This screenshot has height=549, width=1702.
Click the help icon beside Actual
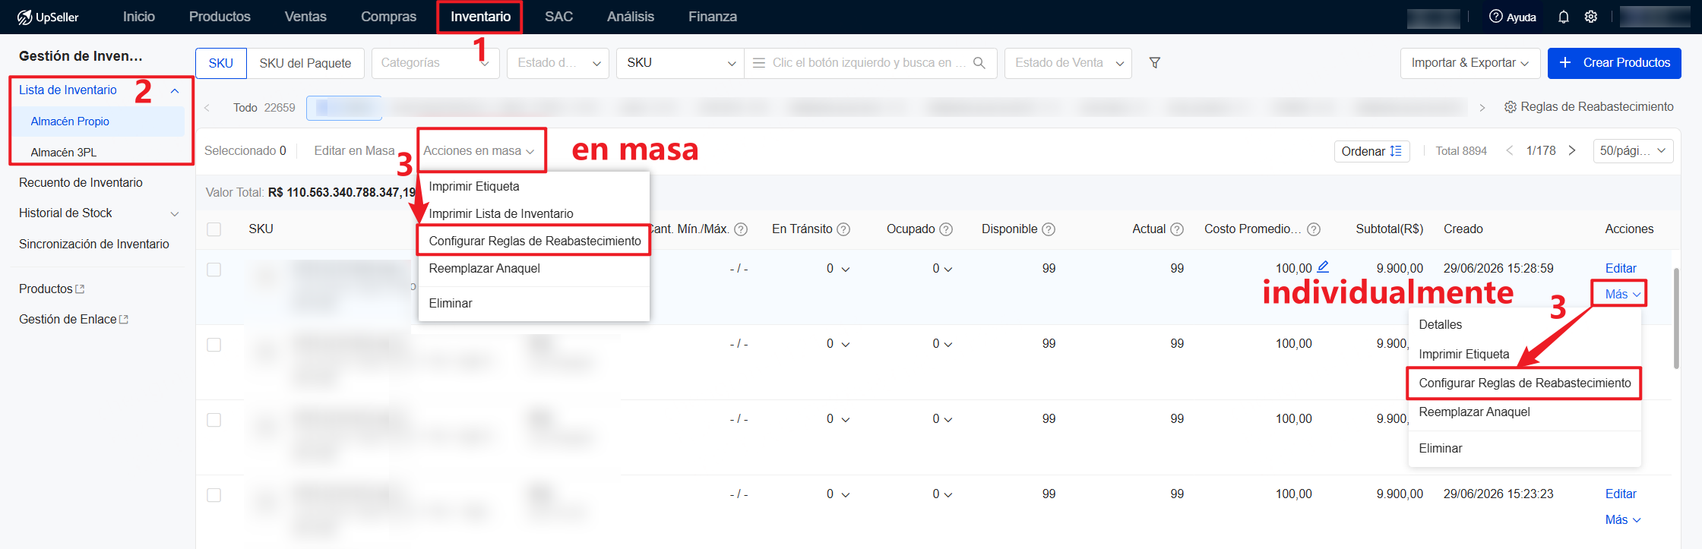tap(1177, 229)
